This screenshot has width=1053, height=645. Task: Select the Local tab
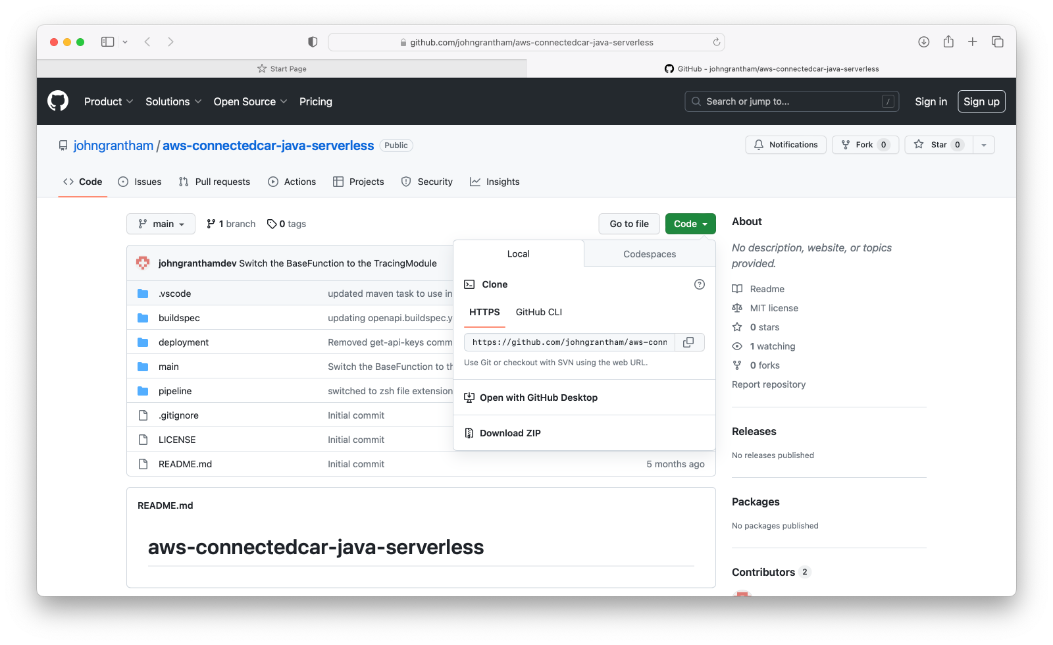point(519,254)
